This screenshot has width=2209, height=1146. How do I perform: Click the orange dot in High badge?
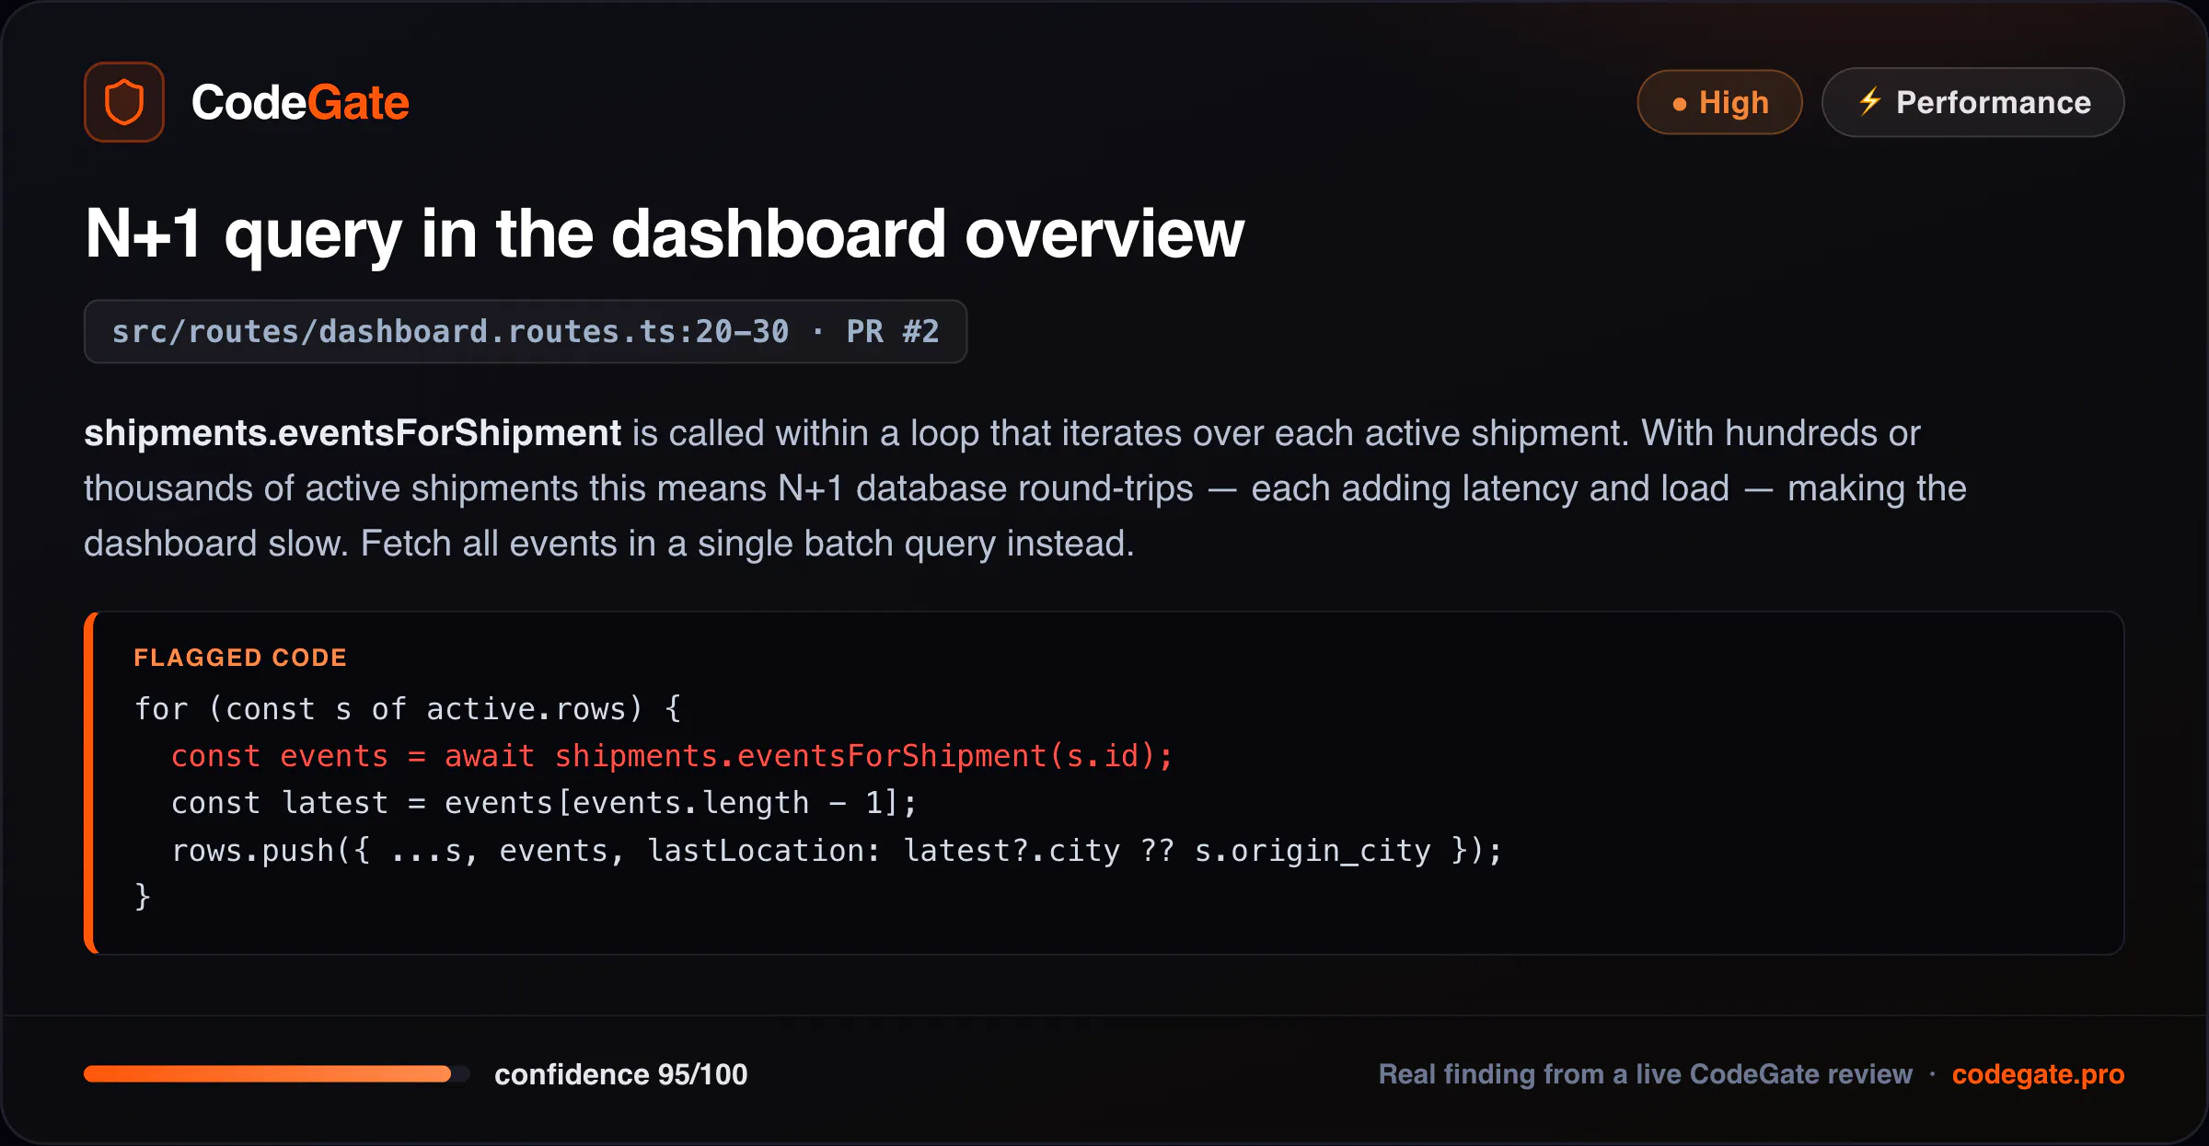tap(1680, 104)
